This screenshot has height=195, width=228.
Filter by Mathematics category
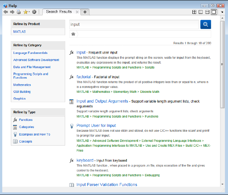pyautogui.click(x=22, y=85)
